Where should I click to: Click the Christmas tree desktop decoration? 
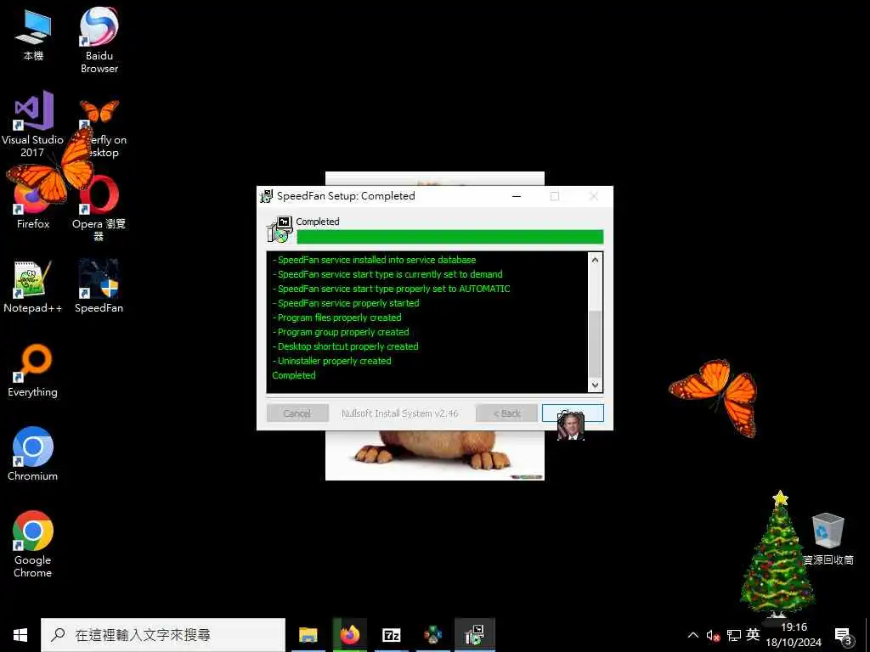tap(777, 554)
